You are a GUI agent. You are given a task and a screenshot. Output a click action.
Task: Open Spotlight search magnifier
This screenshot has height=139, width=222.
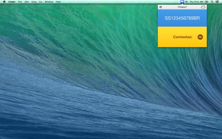pyautogui.click(x=212, y=2)
